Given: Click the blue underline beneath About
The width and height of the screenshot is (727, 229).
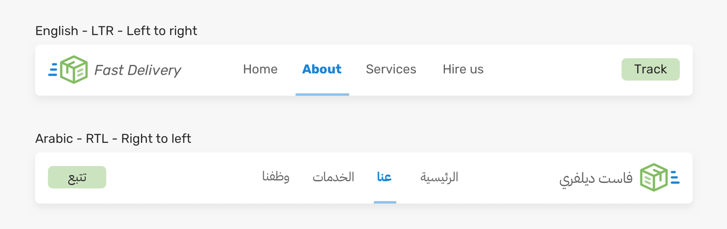Looking at the screenshot, I should (x=322, y=94).
